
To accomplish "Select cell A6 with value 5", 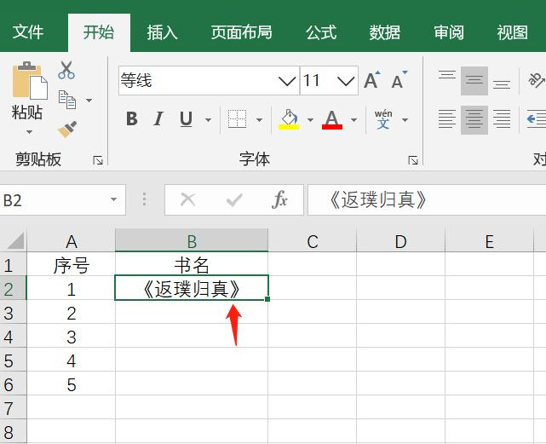I will tap(71, 383).
